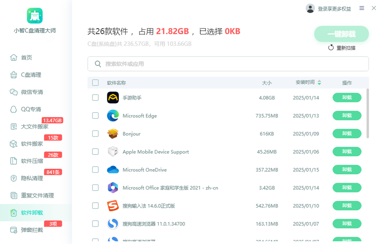Click the 一键卸载 button
This screenshot has height=244, width=383.
tap(342, 34)
